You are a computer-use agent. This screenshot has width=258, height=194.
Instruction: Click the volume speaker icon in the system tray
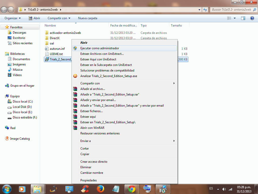pyautogui.click(x=224, y=189)
